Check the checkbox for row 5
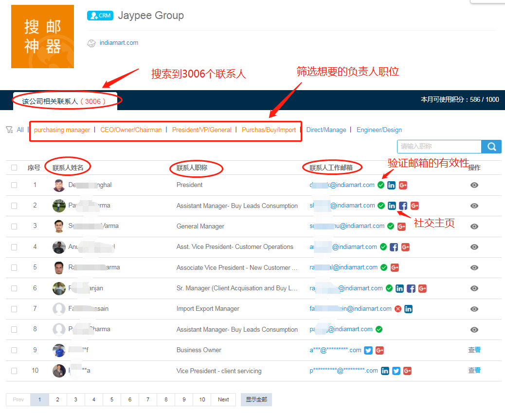Screen dimensions: 505x416 click(x=14, y=267)
